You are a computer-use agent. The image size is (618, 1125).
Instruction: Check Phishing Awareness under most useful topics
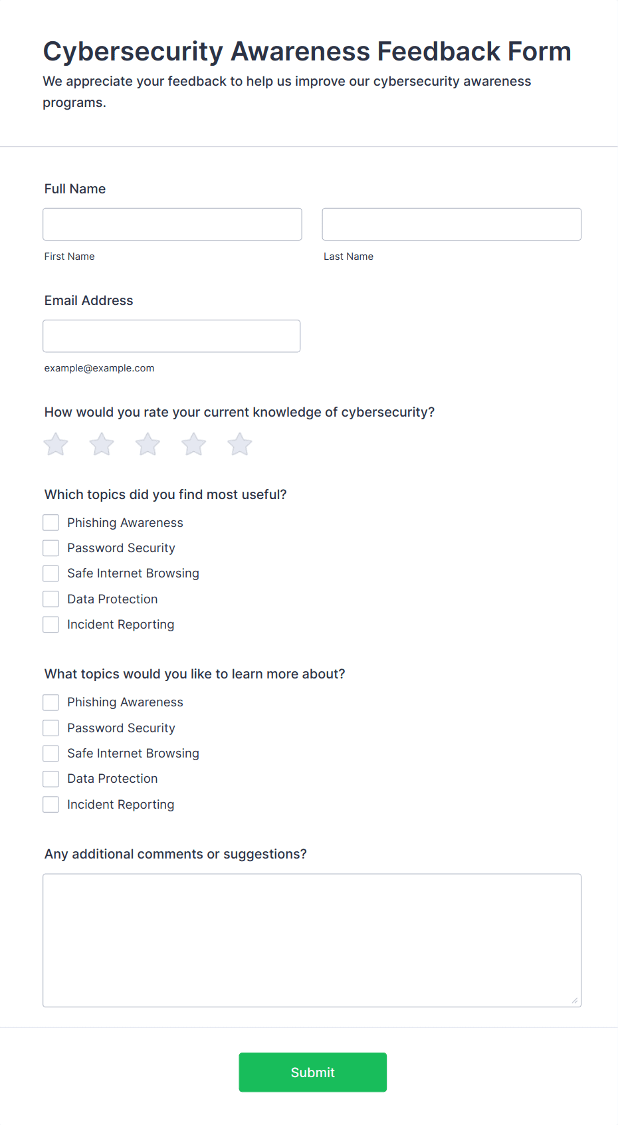pyautogui.click(x=51, y=523)
